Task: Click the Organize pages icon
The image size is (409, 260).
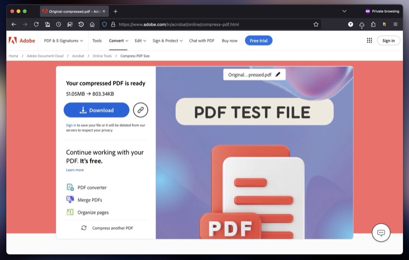Action: point(70,212)
